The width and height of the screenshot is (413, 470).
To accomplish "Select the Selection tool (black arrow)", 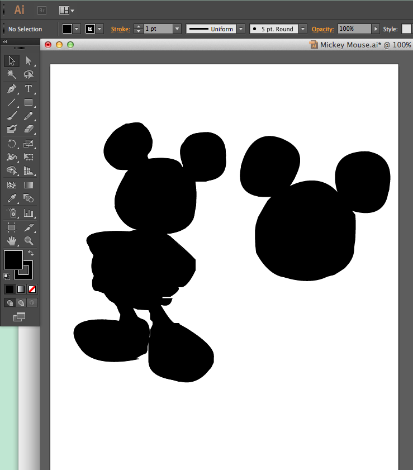I will click(12, 61).
